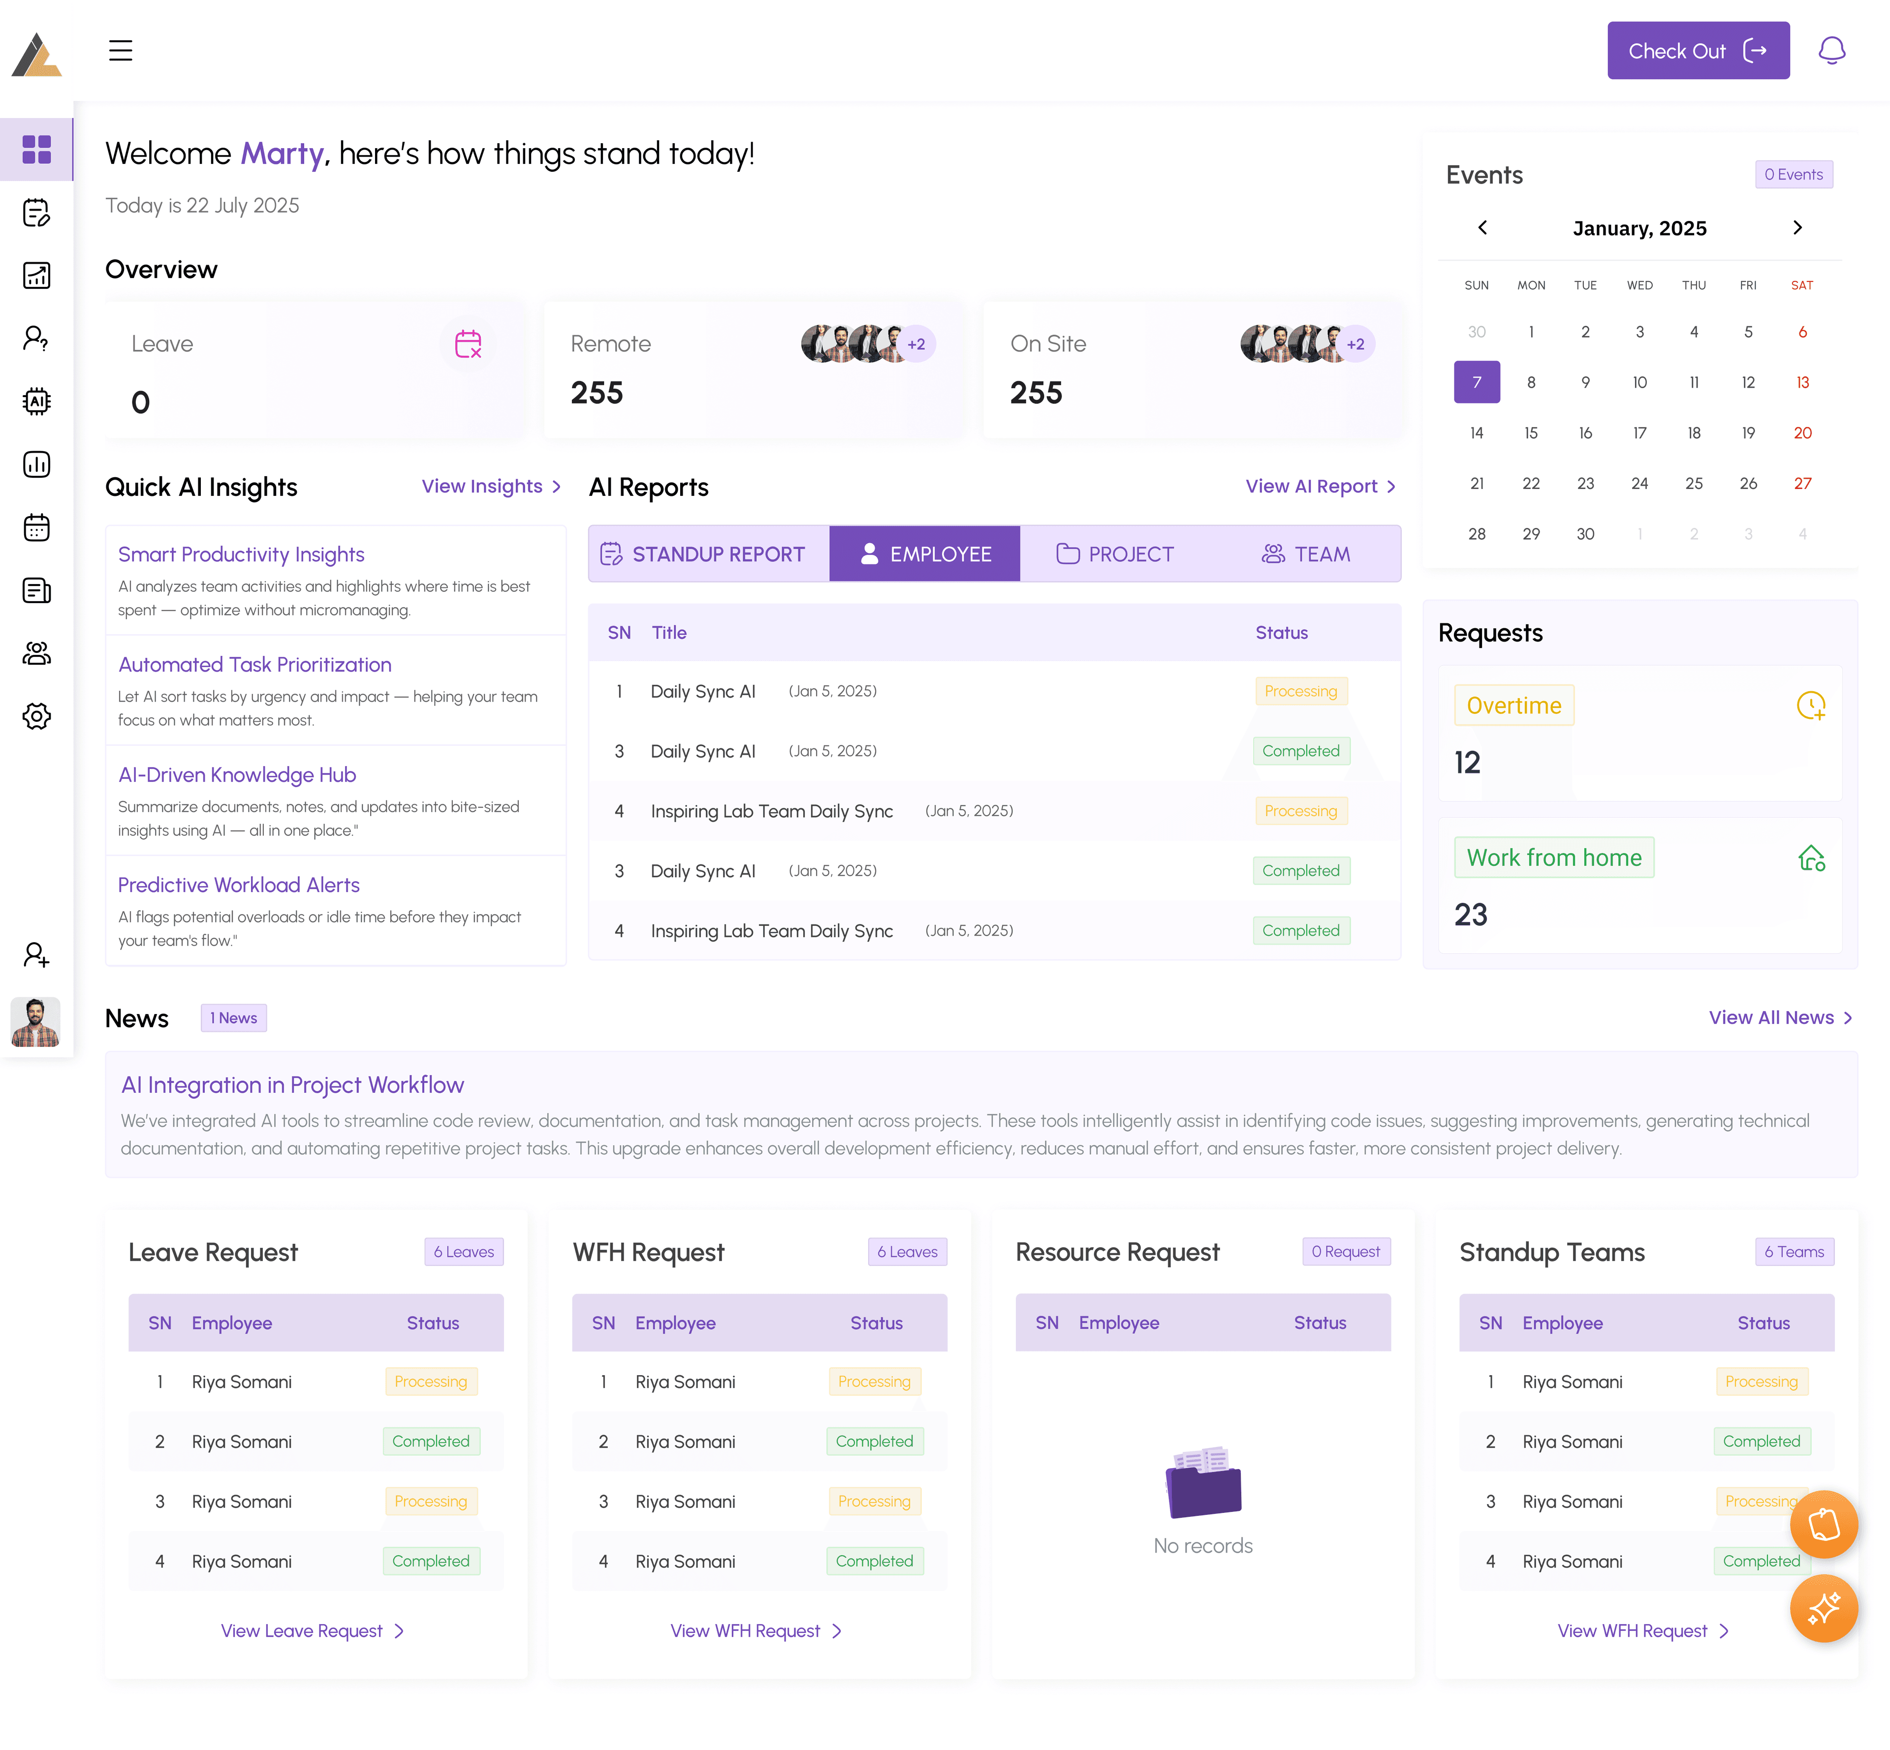Open the settings gear in sidebar
The width and height of the screenshot is (1890, 1750).
tap(36, 716)
